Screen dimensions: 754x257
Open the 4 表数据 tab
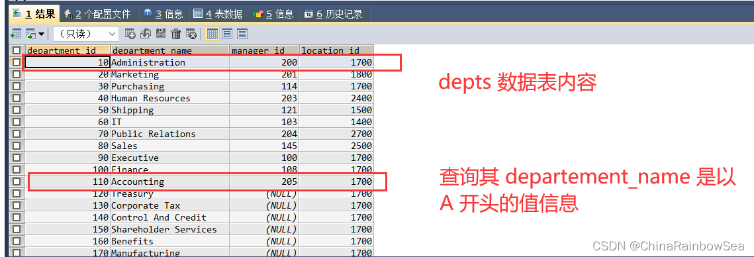217,15
